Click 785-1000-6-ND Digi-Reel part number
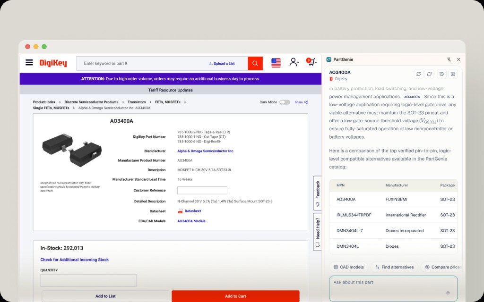484x302 pixels. click(x=199, y=142)
